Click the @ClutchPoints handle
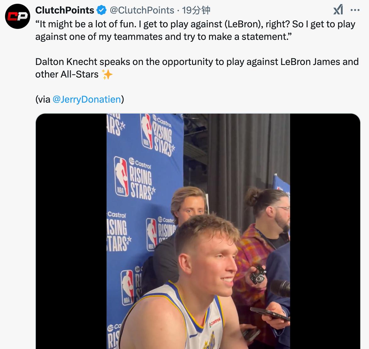This screenshot has width=369, height=349. 141,10
